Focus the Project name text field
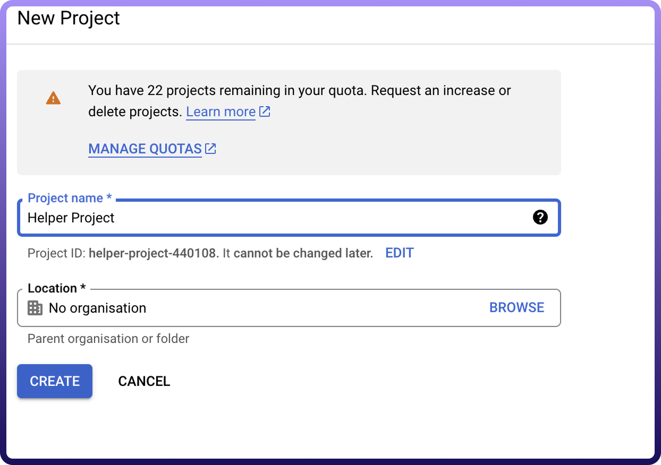 (276, 218)
